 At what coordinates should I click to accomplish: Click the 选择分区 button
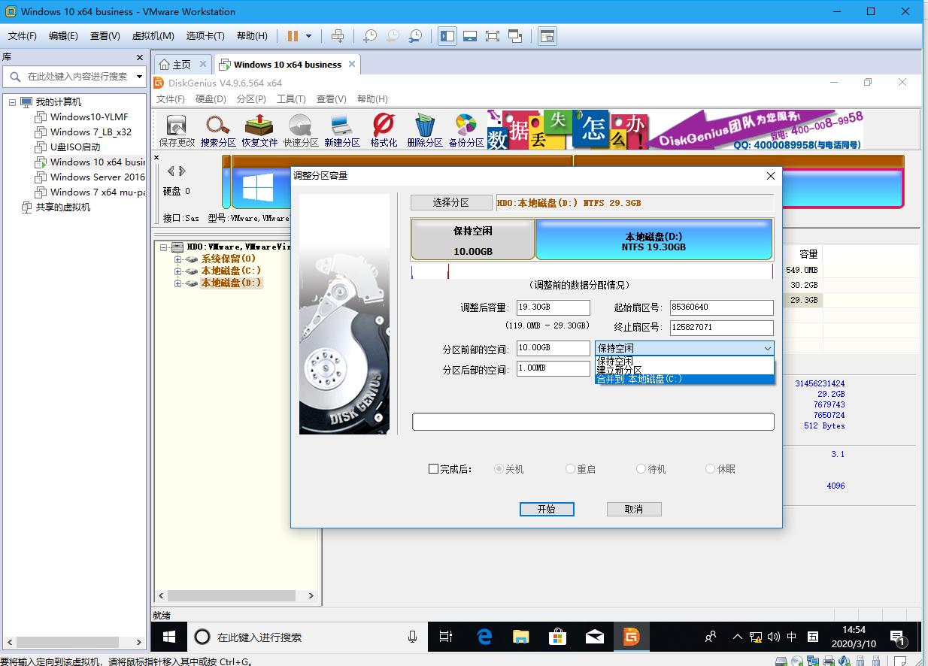click(x=451, y=202)
